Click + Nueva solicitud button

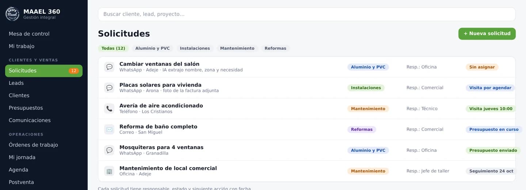pos(487,34)
